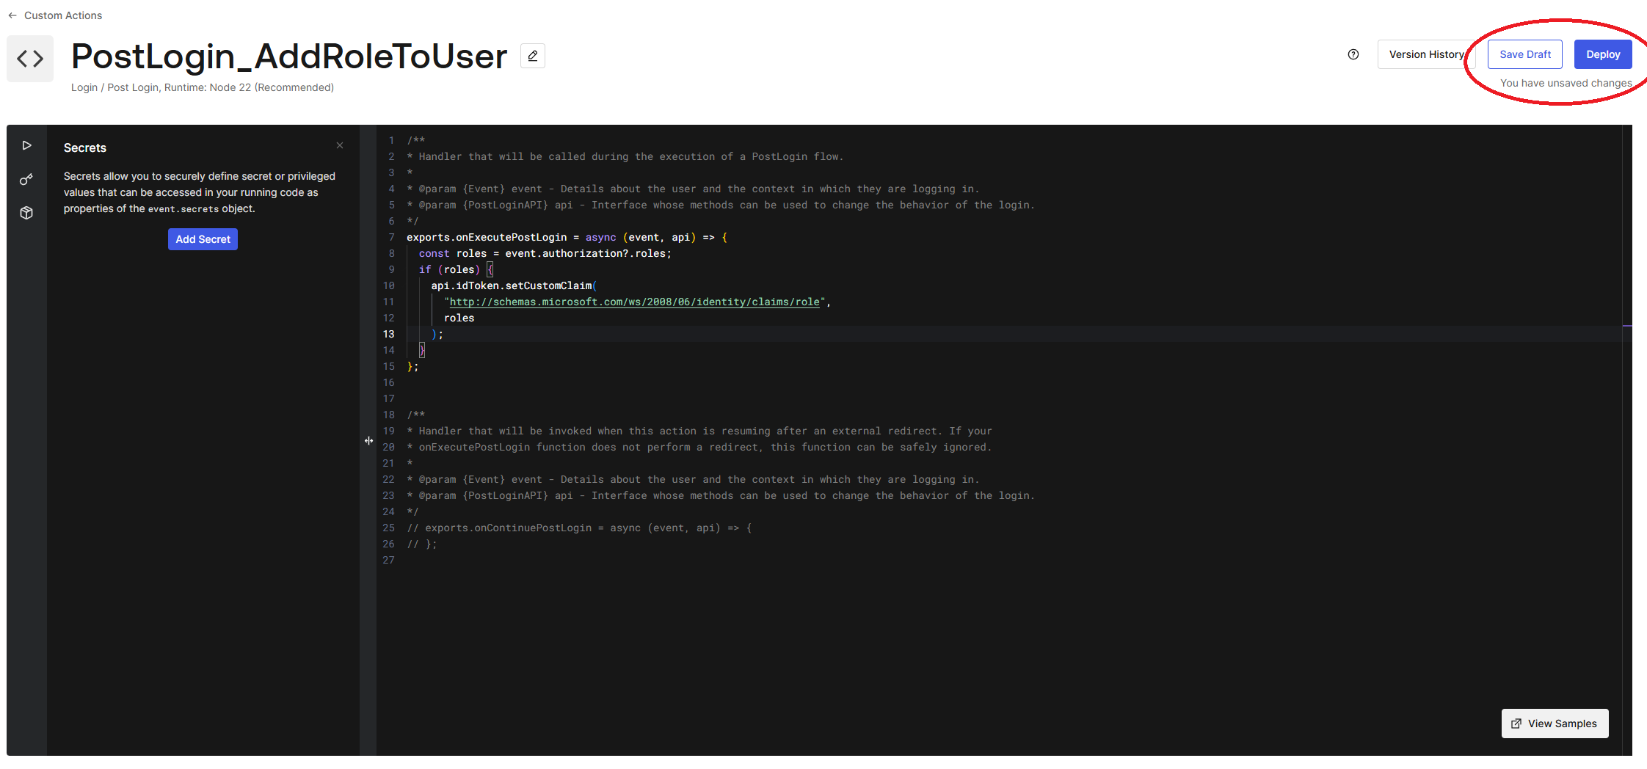Click the code brackets action icon
Screen dimensions: 1647x769
click(30, 59)
